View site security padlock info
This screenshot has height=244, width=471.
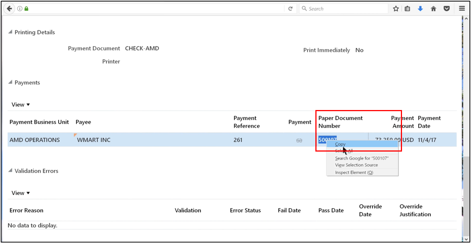tap(25, 8)
